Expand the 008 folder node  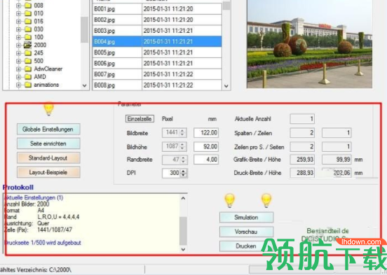coord(18,6)
